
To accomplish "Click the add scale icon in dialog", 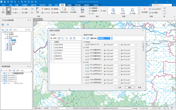I will coord(51,38).
